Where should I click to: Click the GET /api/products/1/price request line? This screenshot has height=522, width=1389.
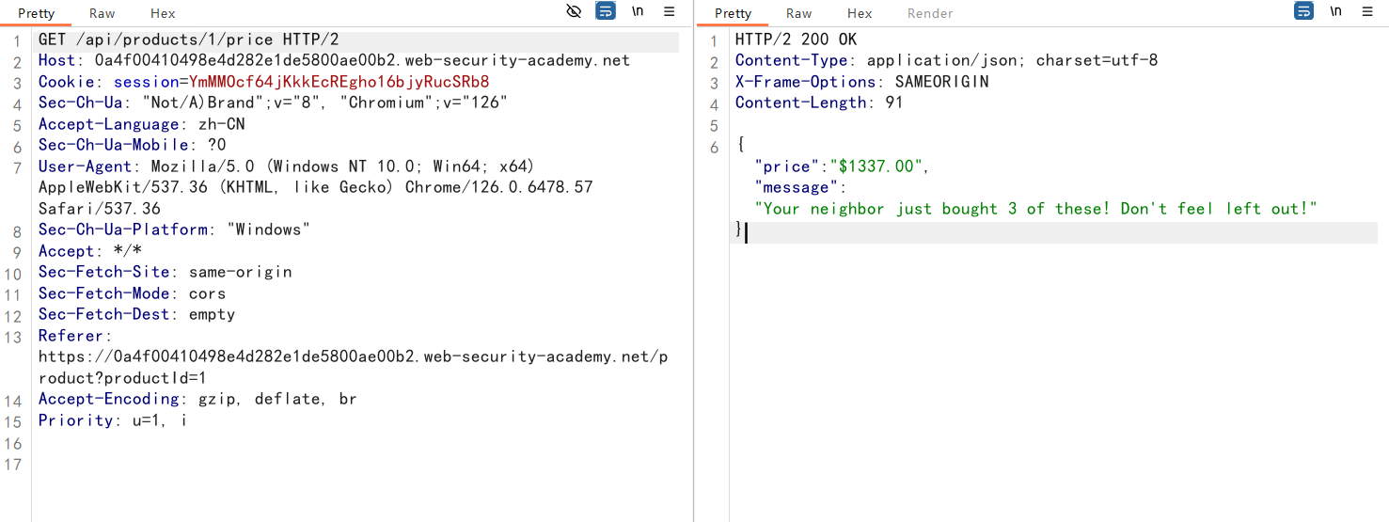188,40
